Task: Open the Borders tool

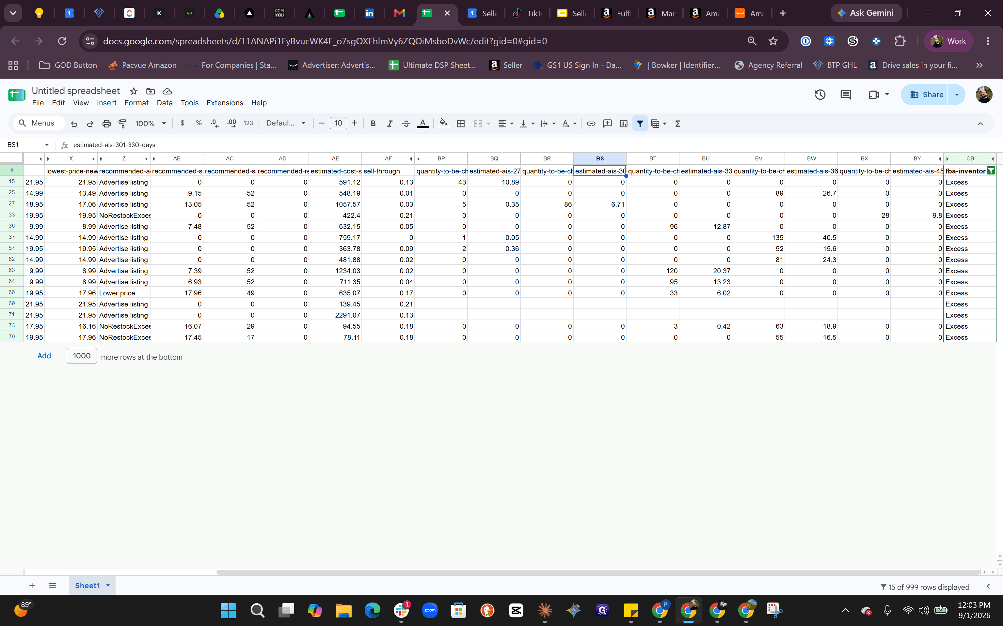Action: 460,123
